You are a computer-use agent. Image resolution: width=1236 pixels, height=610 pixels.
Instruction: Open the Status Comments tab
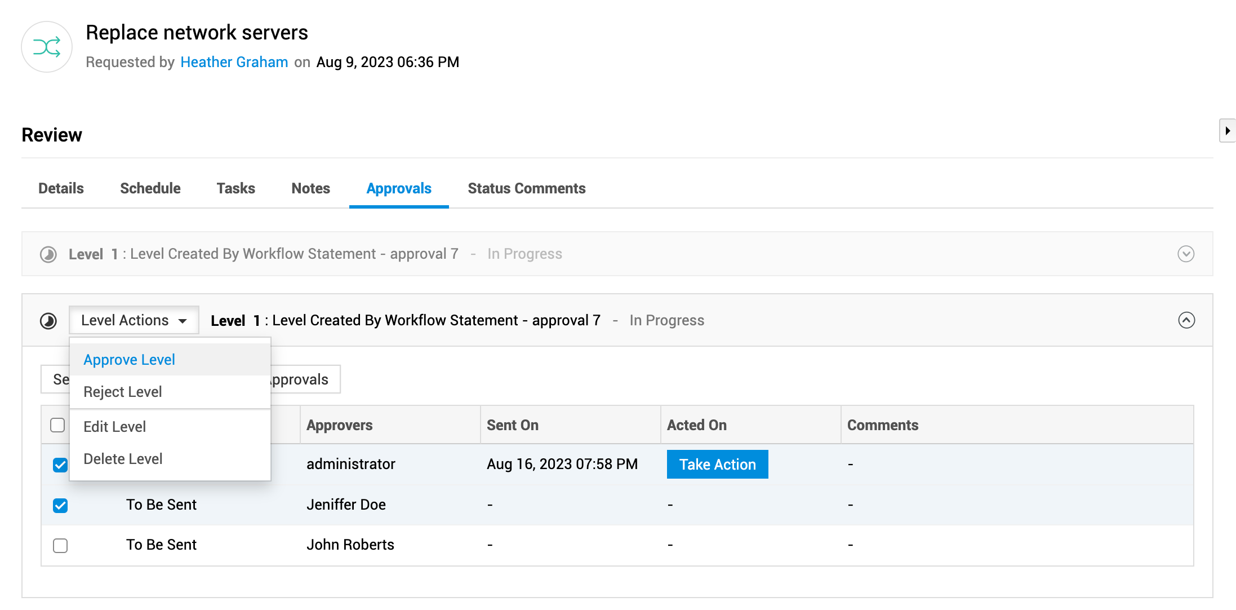pos(526,188)
